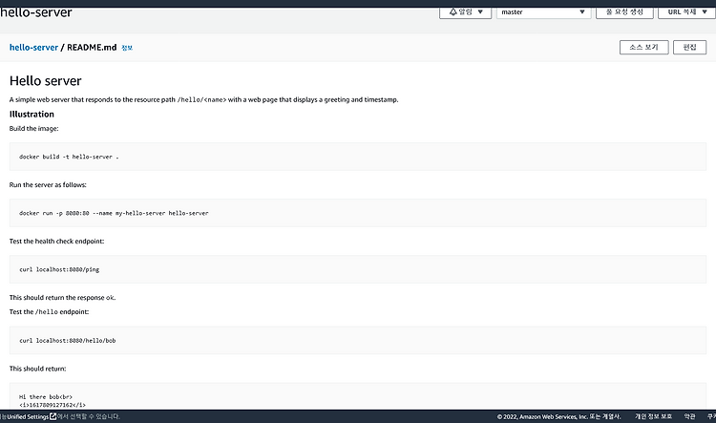Click the 소스 보기 button
Image resolution: width=716 pixels, height=423 pixels.
point(643,47)
